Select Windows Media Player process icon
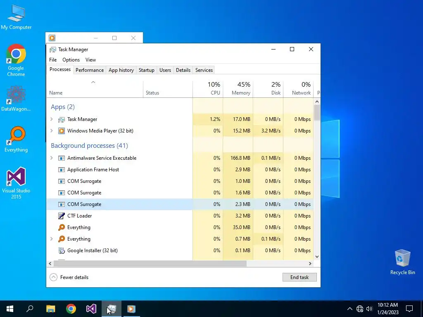This screenshot has height=317, width=423. tap(62, 131)
